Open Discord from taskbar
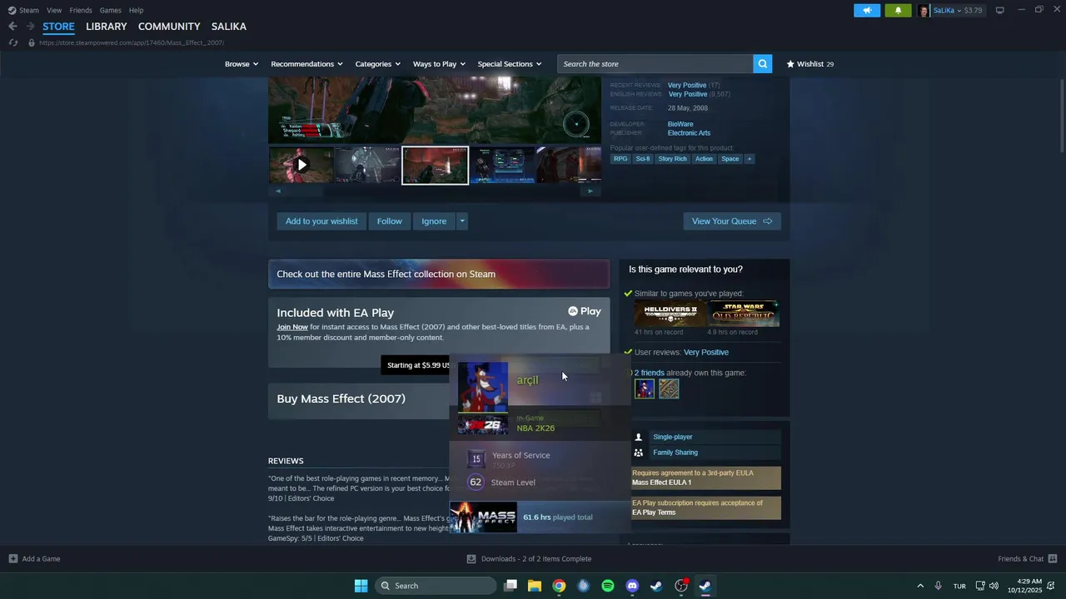The image size is (1066, 599). coord(632,586)
